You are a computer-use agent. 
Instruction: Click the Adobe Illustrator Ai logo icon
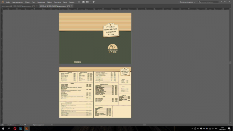pos(3,2)
